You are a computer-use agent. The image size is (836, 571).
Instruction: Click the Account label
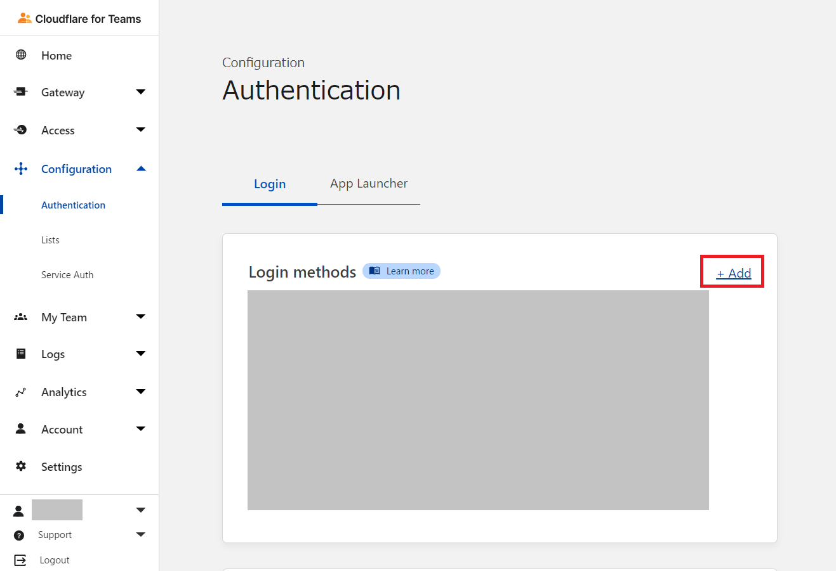62,430
